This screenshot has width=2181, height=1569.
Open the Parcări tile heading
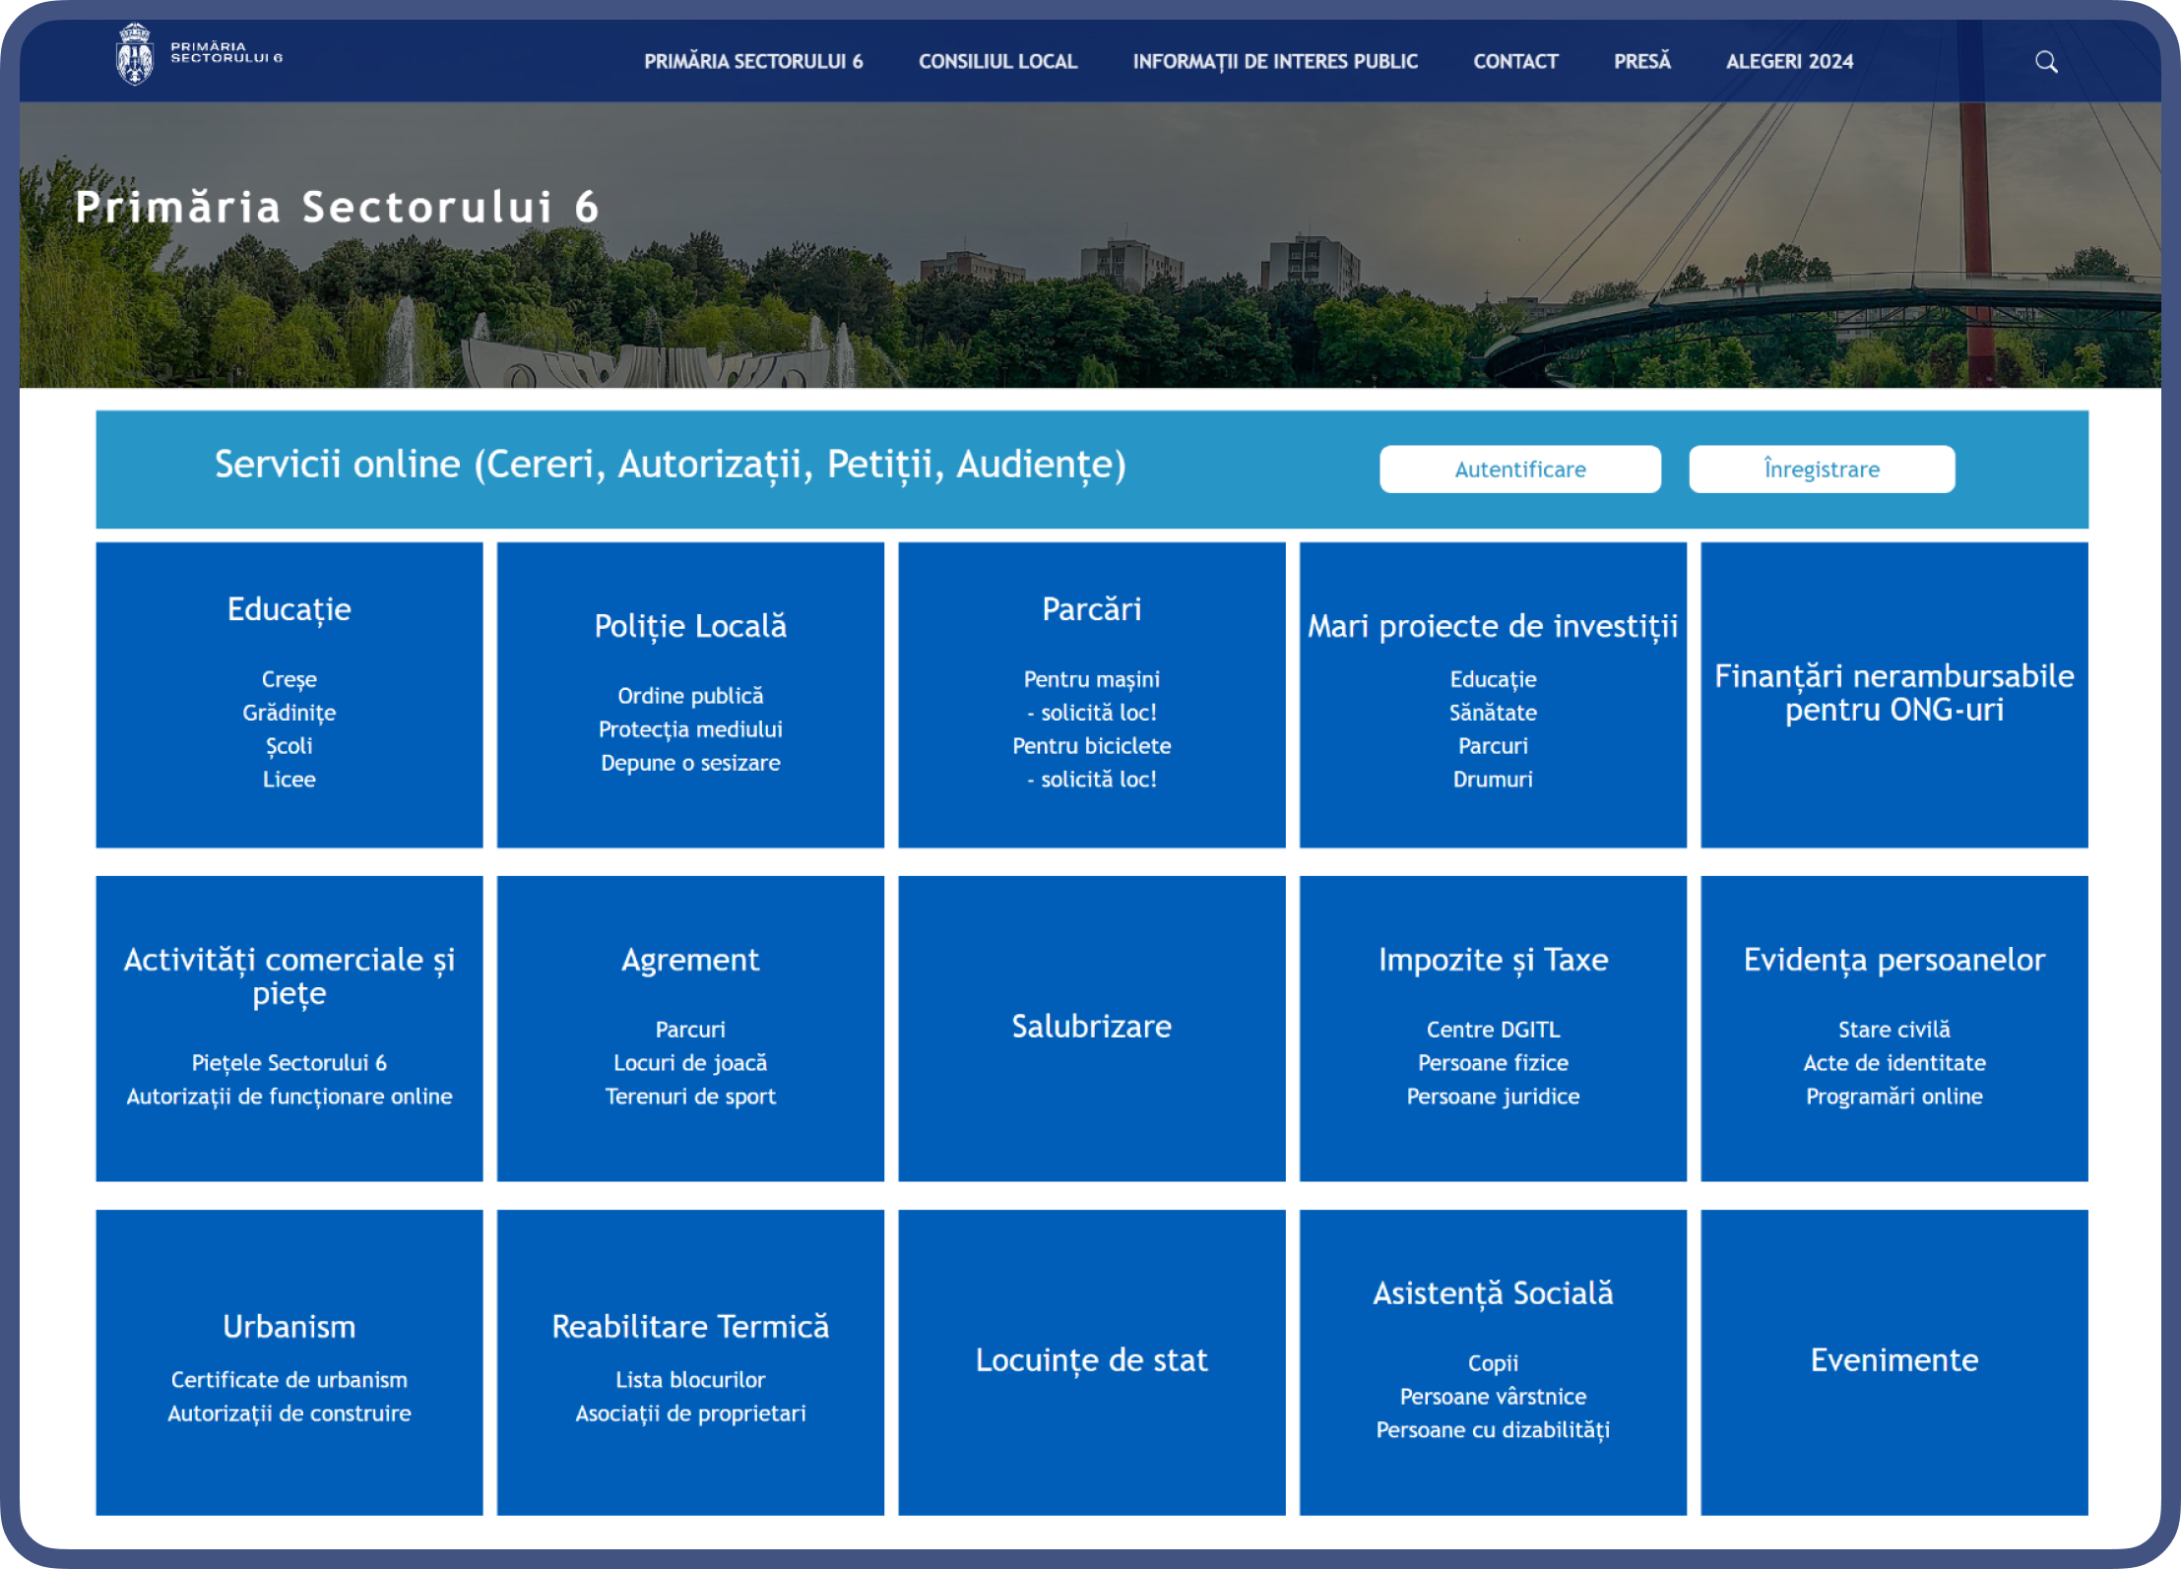(1092, 609)
